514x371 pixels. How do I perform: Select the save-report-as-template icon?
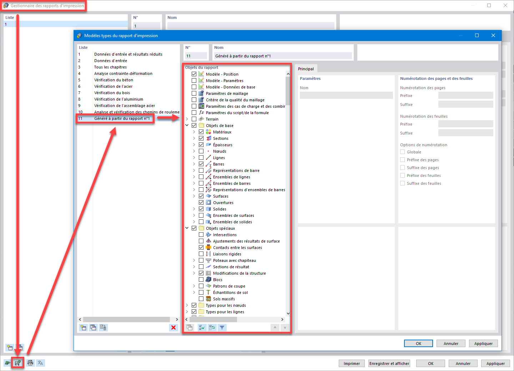tap(17, 363)
